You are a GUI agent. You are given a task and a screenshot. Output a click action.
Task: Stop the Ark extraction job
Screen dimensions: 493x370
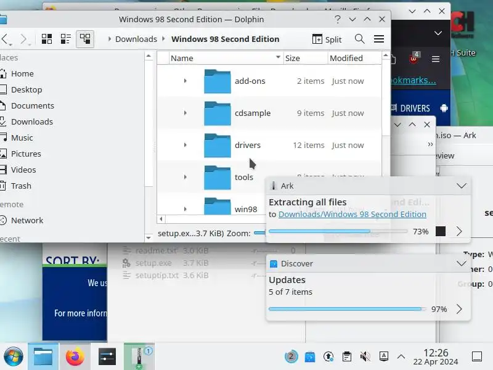tap(441, 231)
